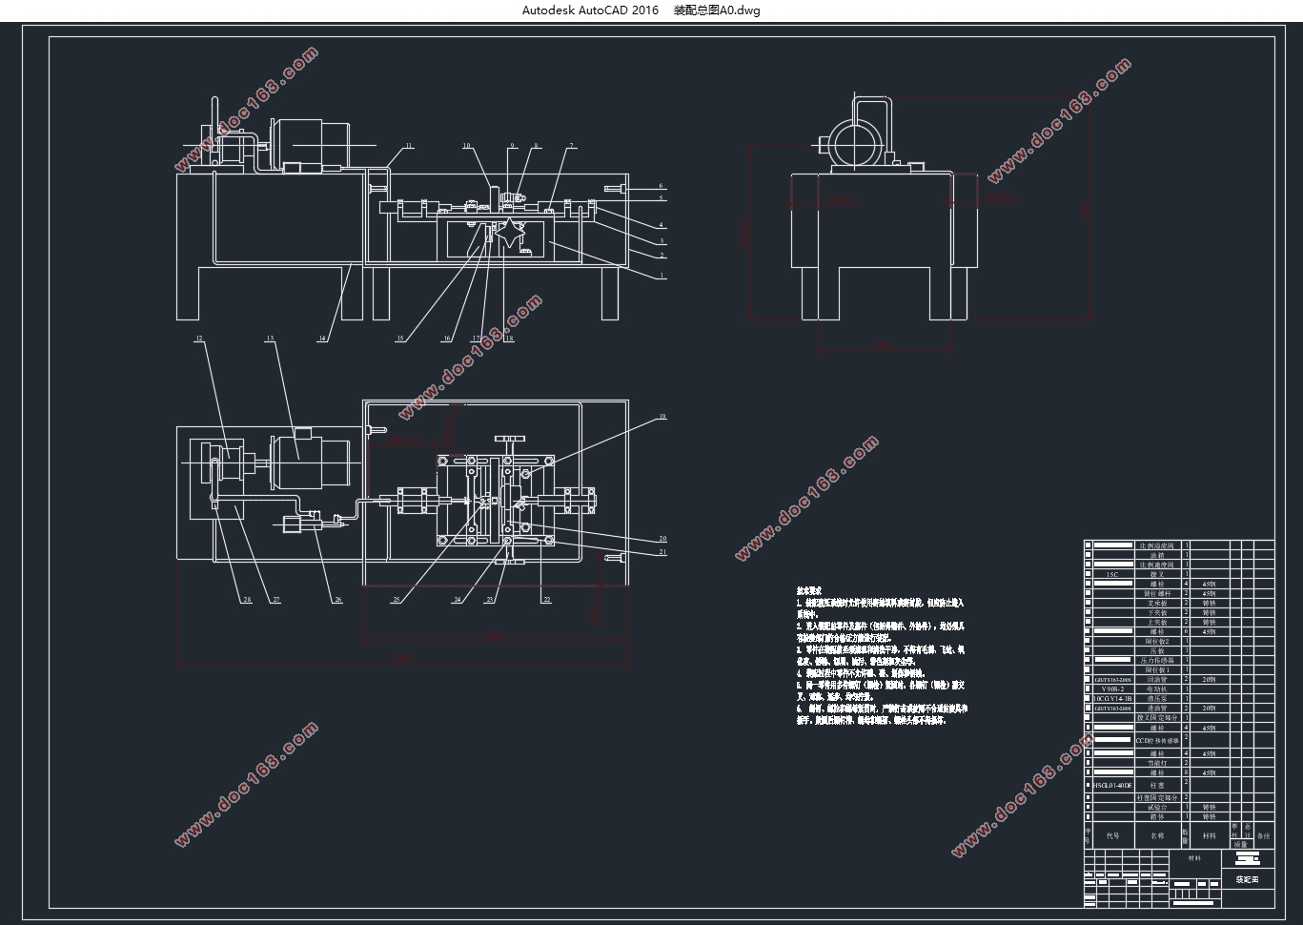Screen dimensions: 1303x925
Task: Pick part balloon number 28
Action: pos(246,600)
